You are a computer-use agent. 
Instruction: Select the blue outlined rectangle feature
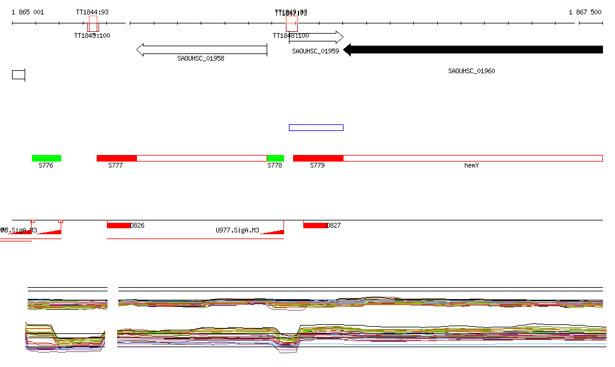pyautogui.click(x=316, y=128)
